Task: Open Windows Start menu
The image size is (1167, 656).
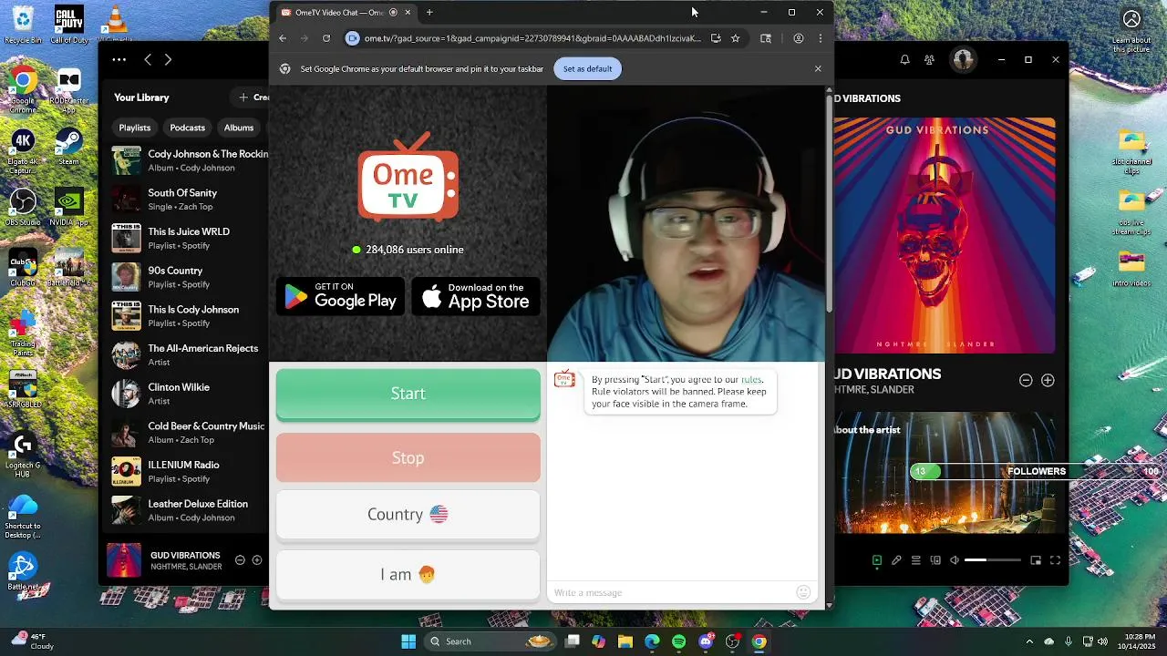Action: tap(408, 641)
